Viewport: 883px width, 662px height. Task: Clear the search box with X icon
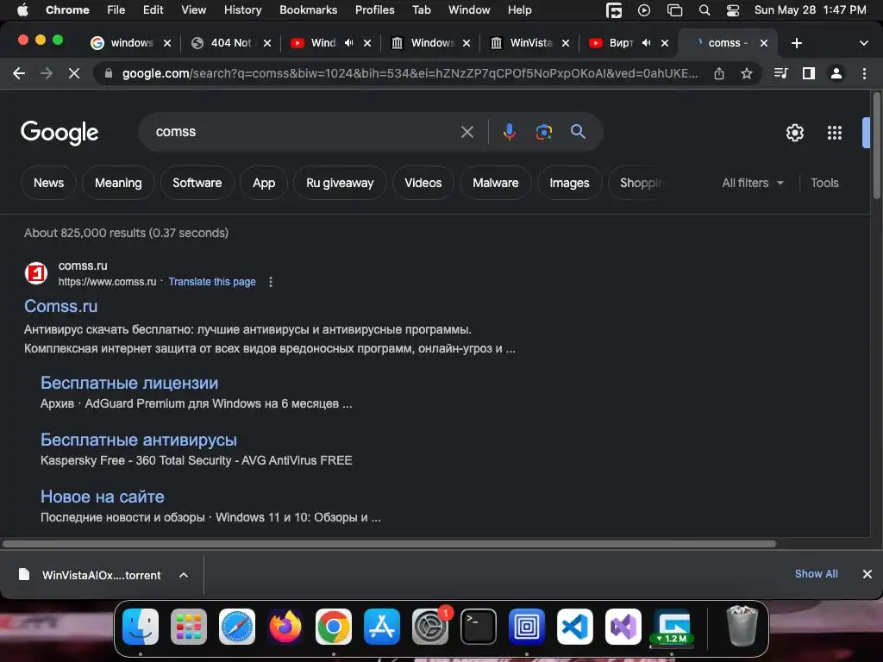pyautogui.click(x=467, y=132)
